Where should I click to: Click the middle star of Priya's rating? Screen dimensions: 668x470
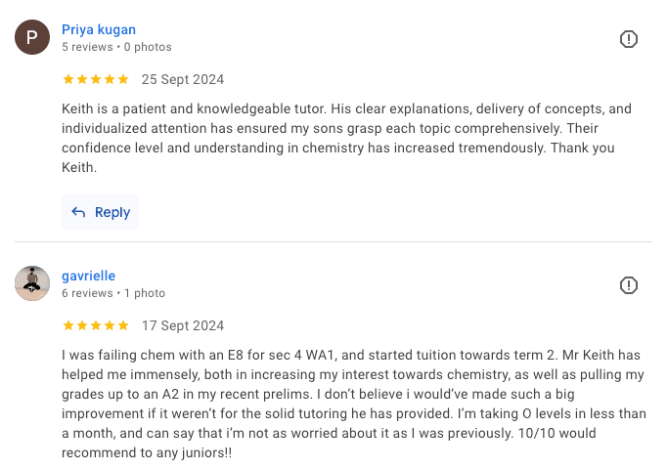coord(96,79)
